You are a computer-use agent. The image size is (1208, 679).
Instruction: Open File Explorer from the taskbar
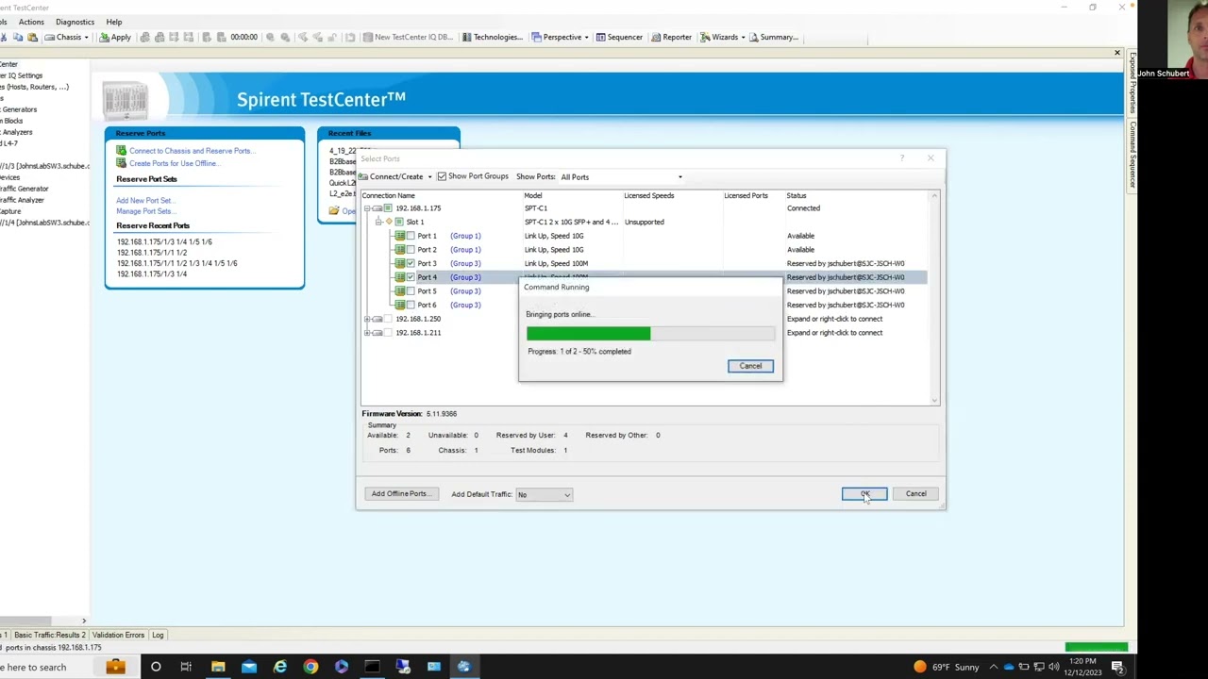point(218,668)
